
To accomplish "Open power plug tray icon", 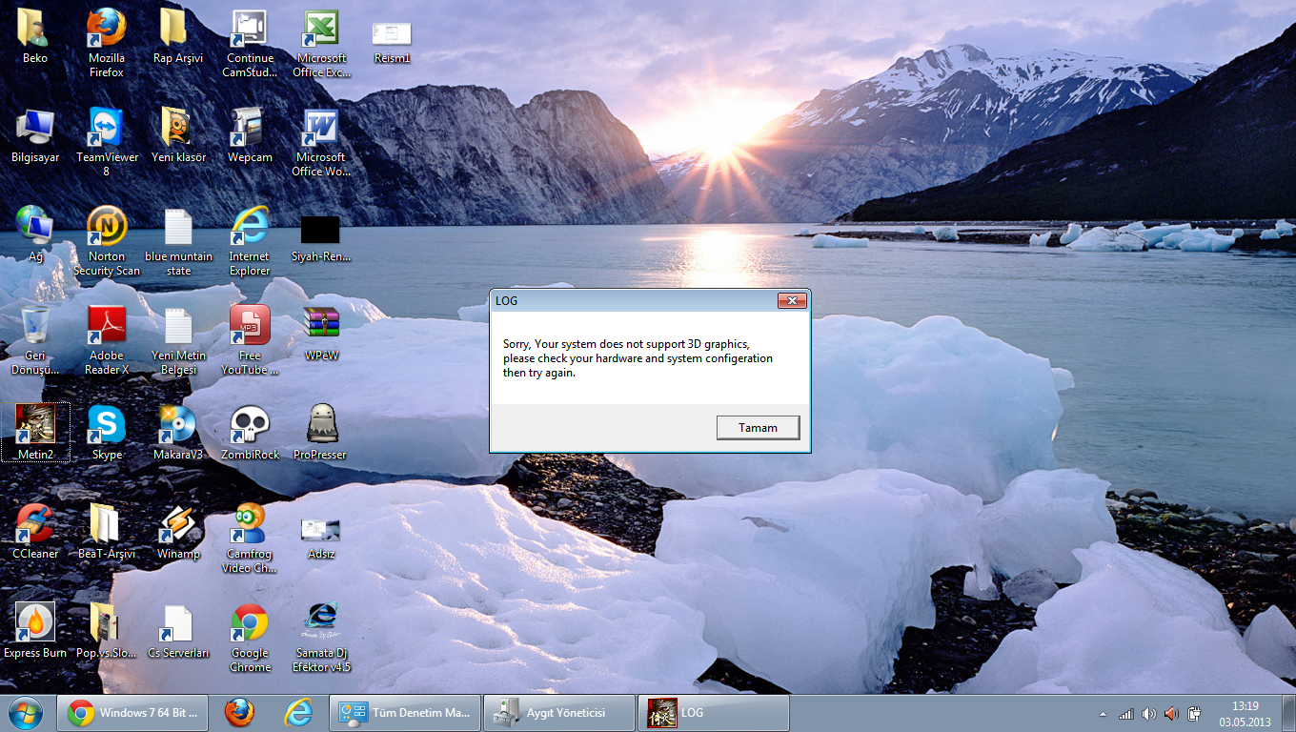I will coord(1194,714).
